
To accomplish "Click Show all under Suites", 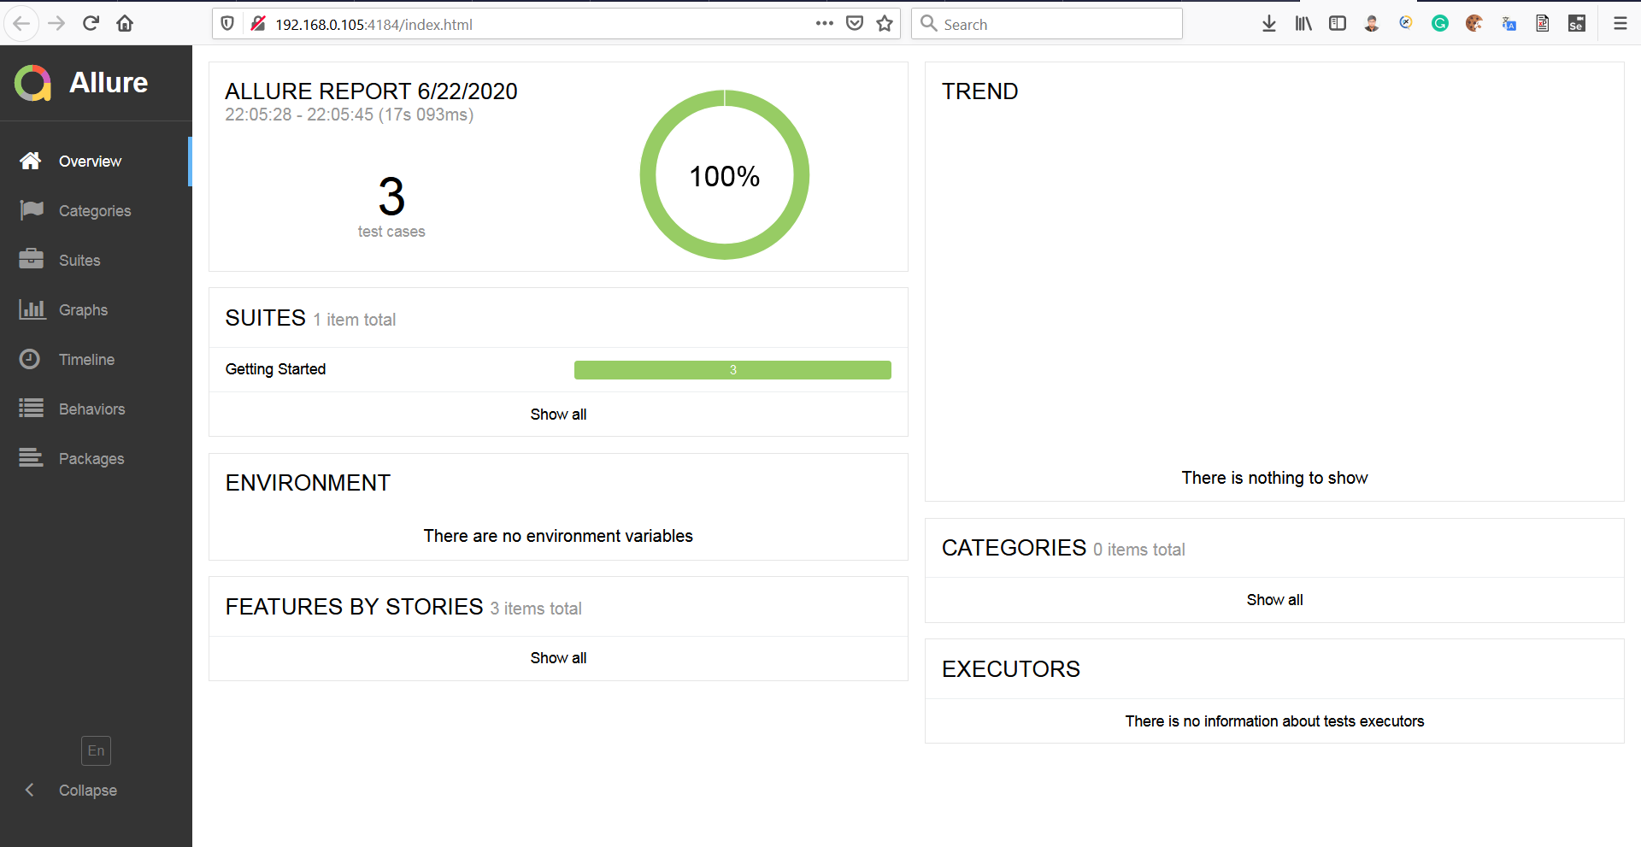I will coord(558,415).
